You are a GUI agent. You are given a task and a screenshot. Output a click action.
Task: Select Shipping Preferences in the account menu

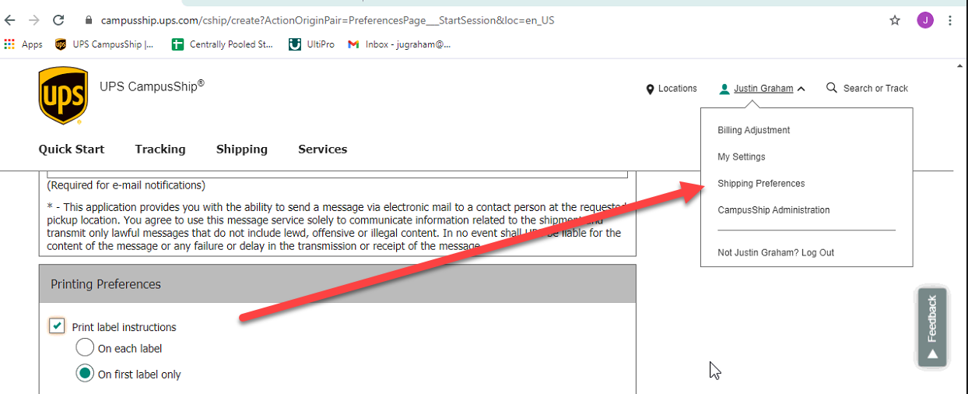761,184
